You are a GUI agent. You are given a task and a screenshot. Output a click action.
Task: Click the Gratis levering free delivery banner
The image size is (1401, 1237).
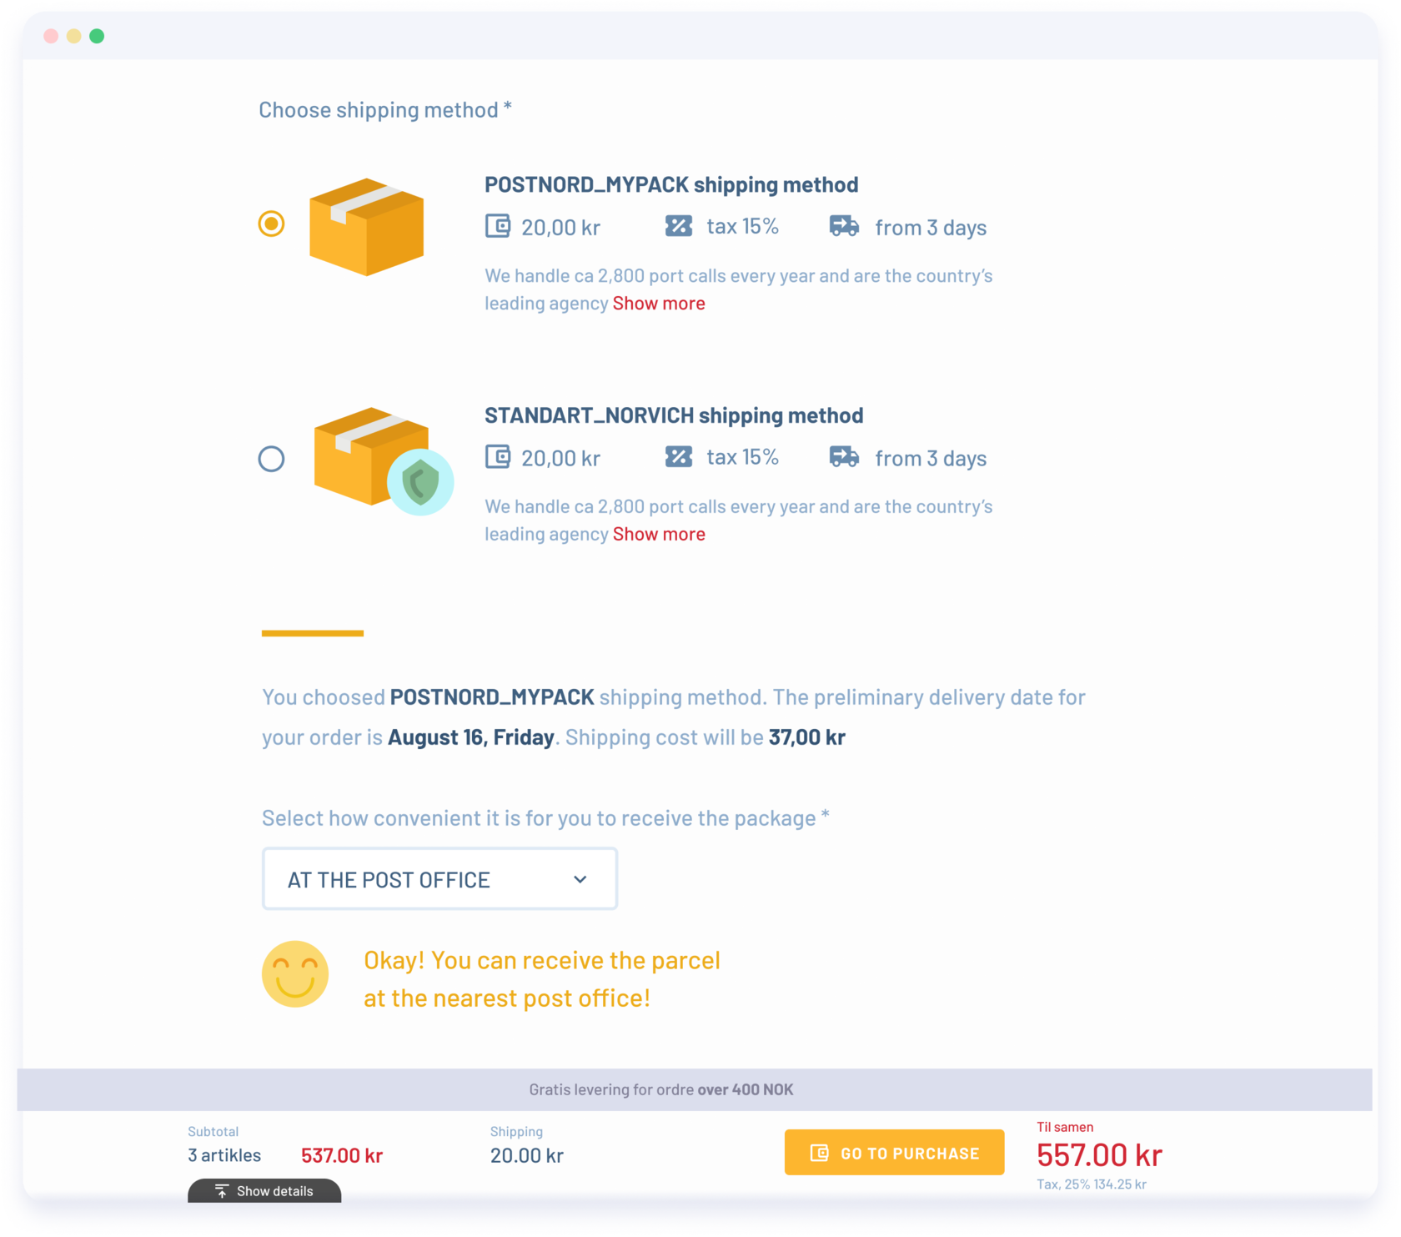tap(695, 1090)
